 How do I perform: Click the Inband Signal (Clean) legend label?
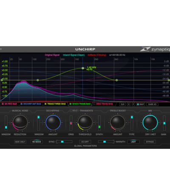(74, 55)
